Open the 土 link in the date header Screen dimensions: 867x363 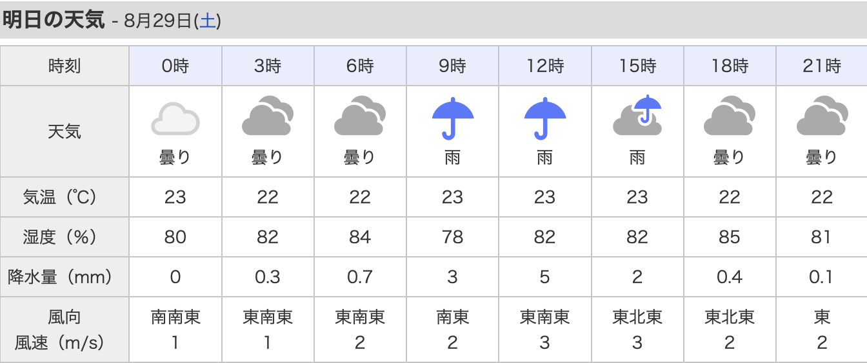(208, 21)
